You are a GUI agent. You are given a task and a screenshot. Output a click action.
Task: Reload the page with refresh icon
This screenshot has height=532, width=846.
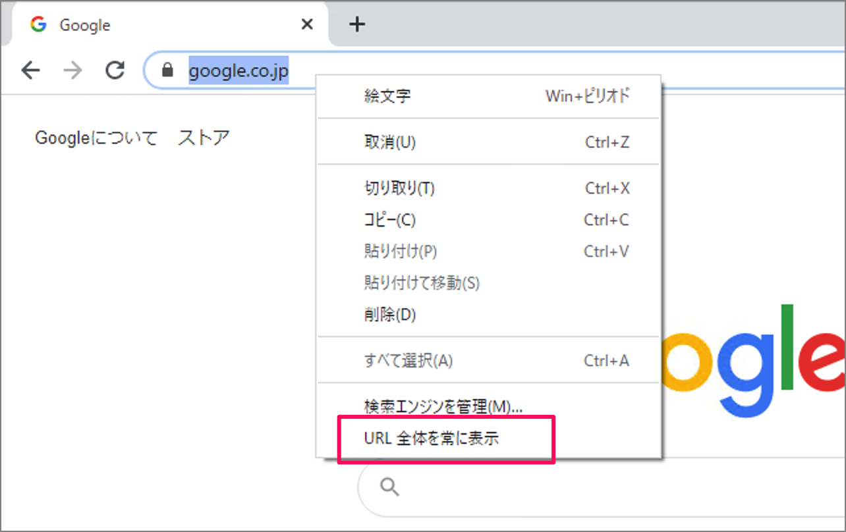[115, 70]
